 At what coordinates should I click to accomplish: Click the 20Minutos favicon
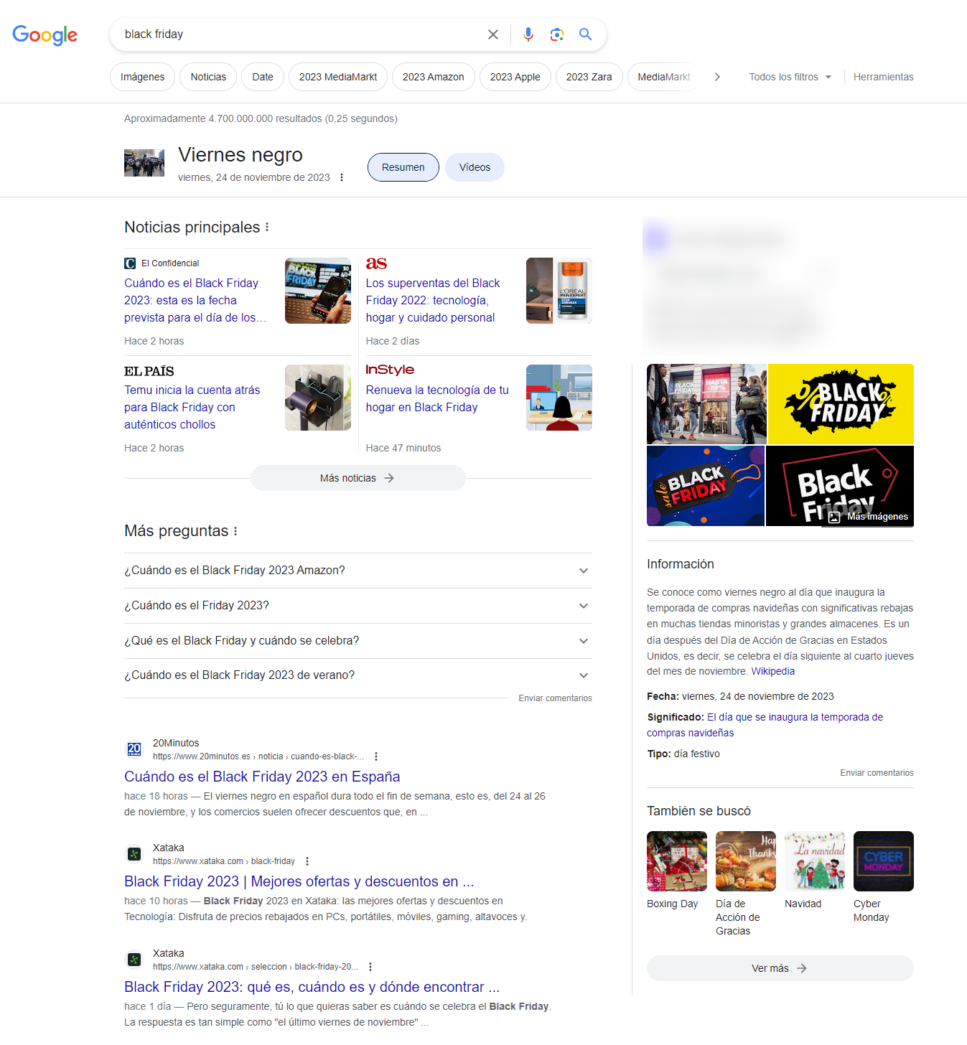tap(134, 749)
